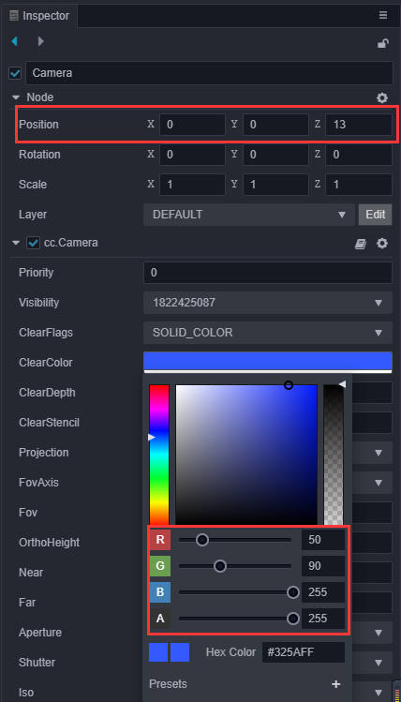Collapse the Node section
Screen dimensions: 401x702
click(16, 97)
